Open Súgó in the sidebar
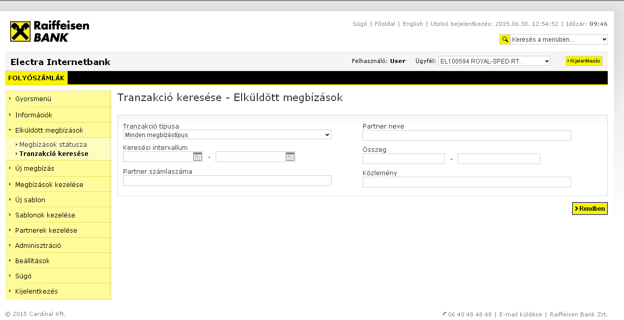624x320 pixels. click(58, 276)
